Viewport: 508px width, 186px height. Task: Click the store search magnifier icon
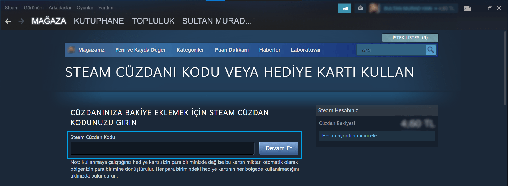click(431, 50)
